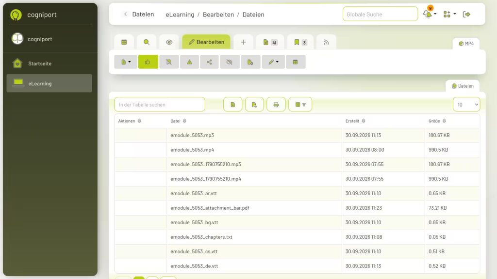Expand the document dropdown in the edit toolbar
Screen dimensions: 497x279
coord(126,62)
